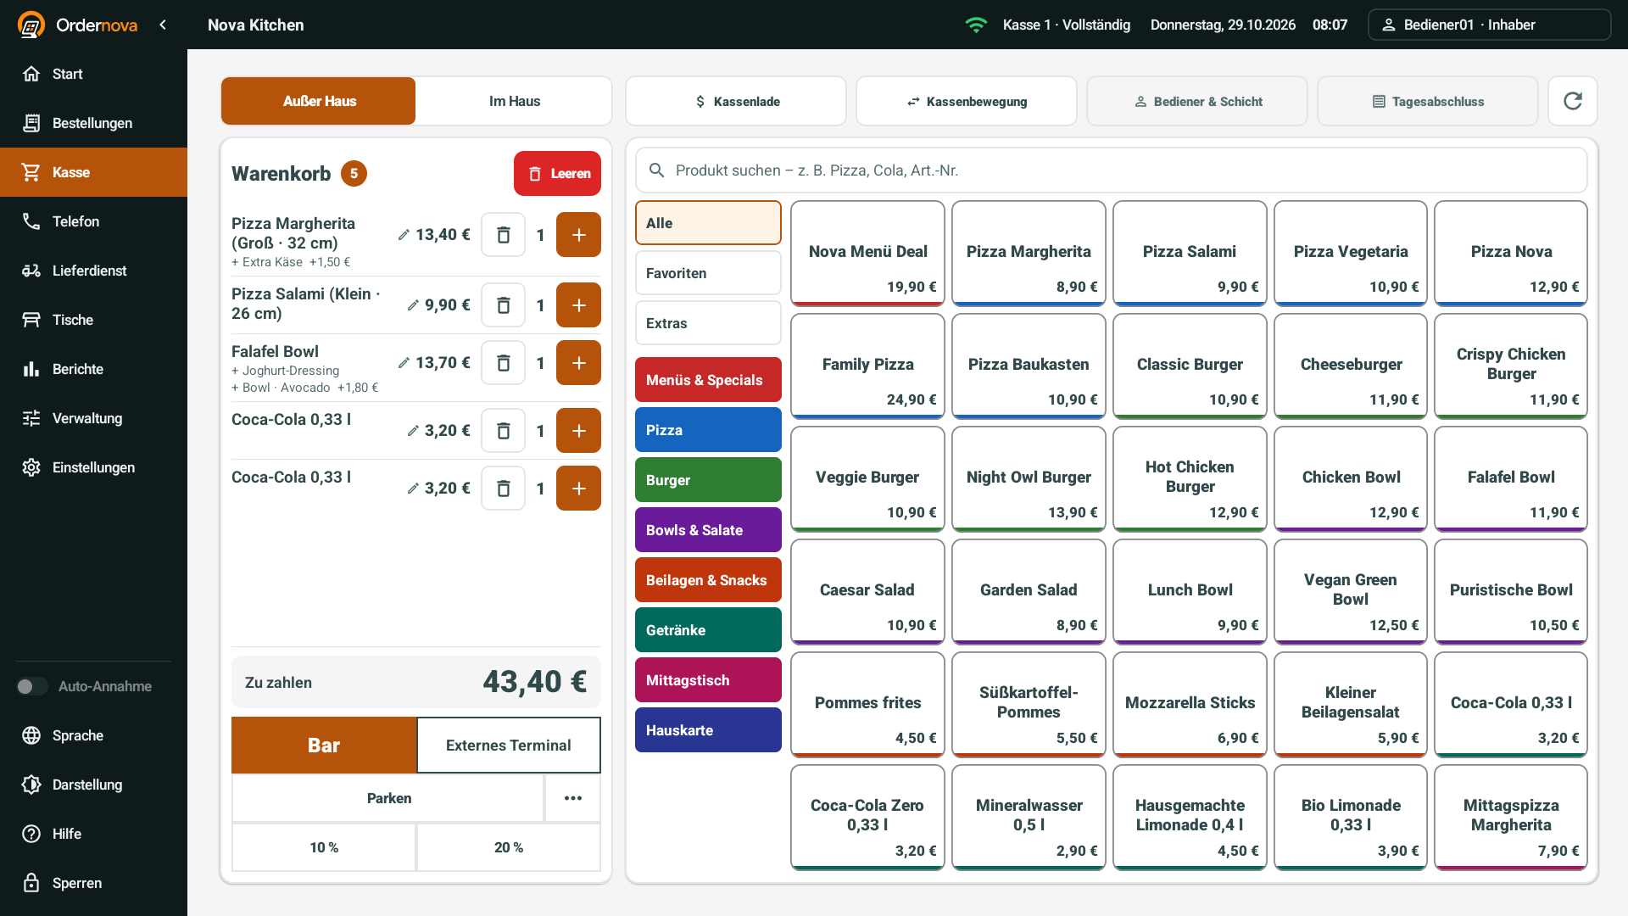Open the Bediener01 Inhaber user menu
The height and width of the screenshot is (916, 1628).
coord(1489,25)
